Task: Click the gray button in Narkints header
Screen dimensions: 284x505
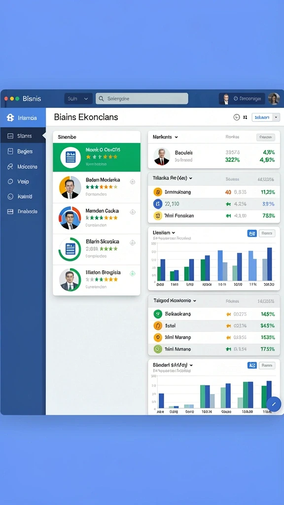Action: (x=266, y=137)
